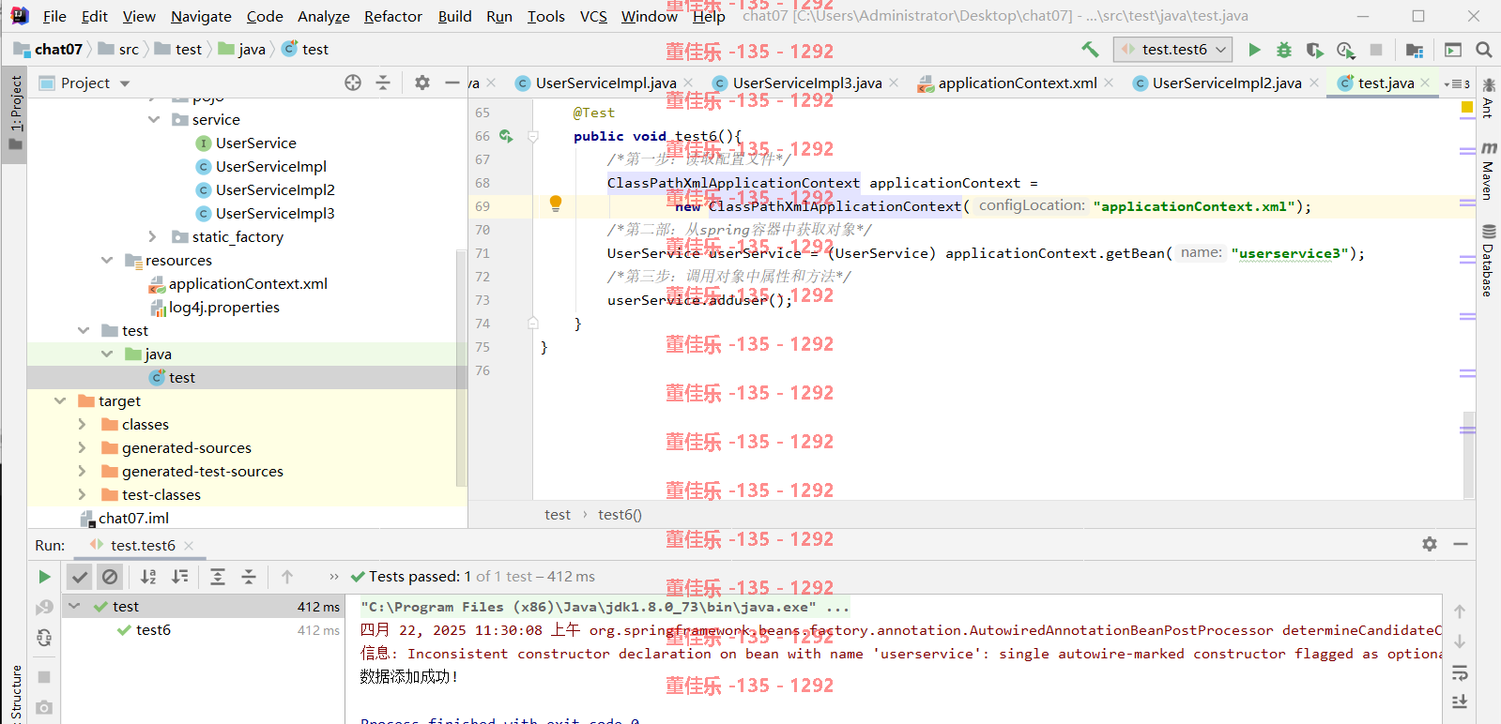
Task: Click the gray Stop icon in the toolbar
Action: click(x=1376, y=50)
